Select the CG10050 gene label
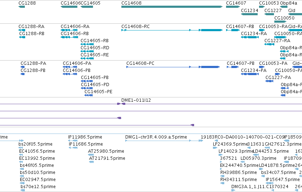The height and width of the screenshot is (192, 302). [284, 18]
